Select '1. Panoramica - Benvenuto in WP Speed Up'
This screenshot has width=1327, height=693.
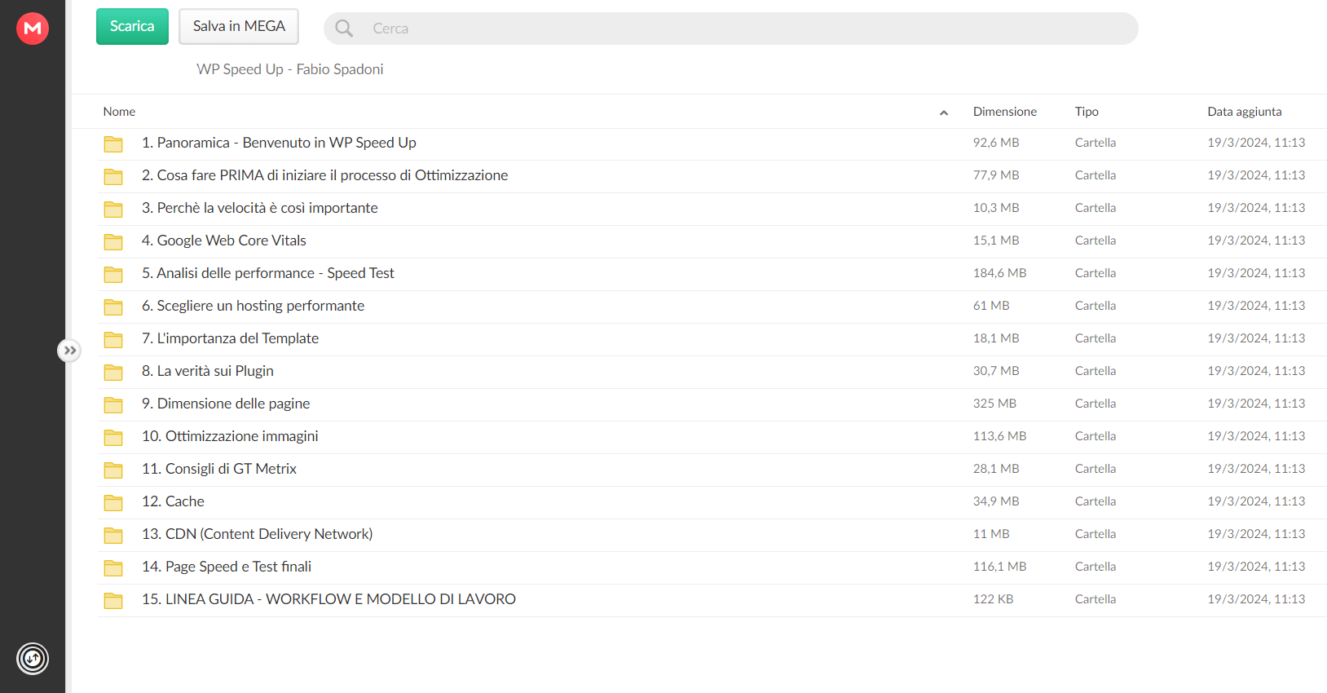click(279, 143)
